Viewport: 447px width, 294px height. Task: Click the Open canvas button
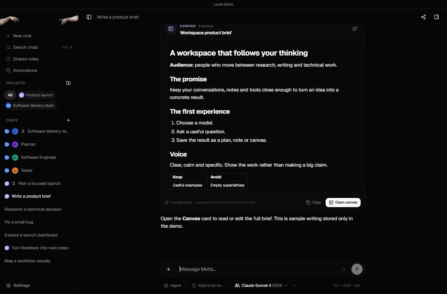pos(343,203)
